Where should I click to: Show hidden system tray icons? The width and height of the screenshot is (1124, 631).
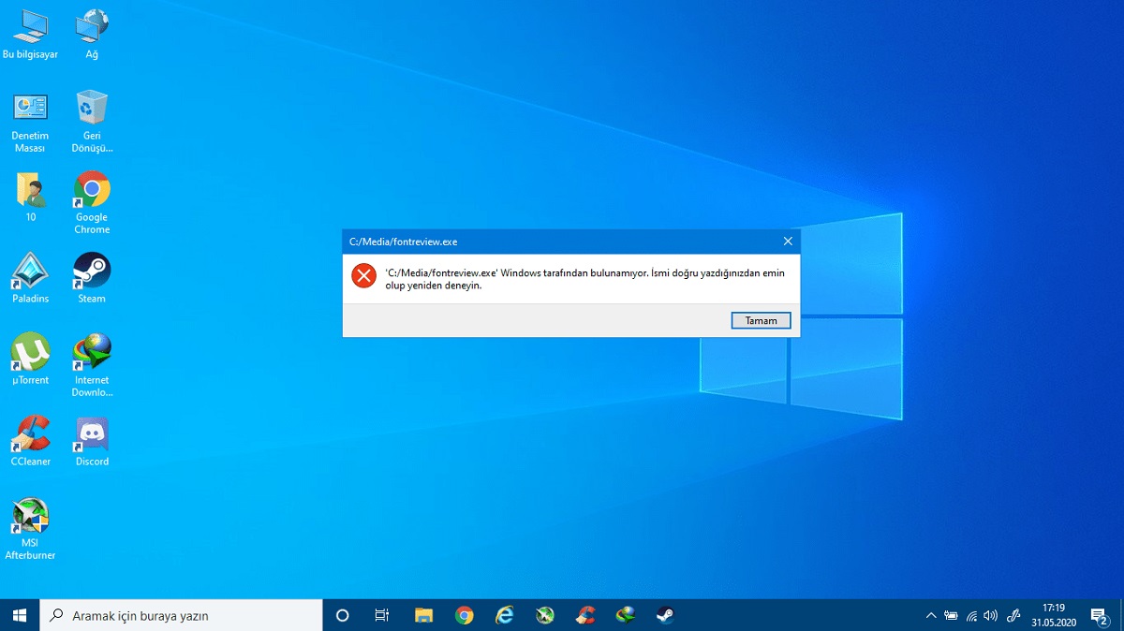click(930, 615)
